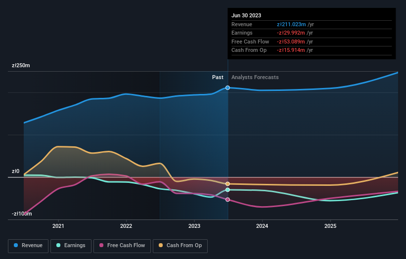The image size is (406, 259).
Task: Click the Earnings row label in tooltip
Action: point(242,33)
